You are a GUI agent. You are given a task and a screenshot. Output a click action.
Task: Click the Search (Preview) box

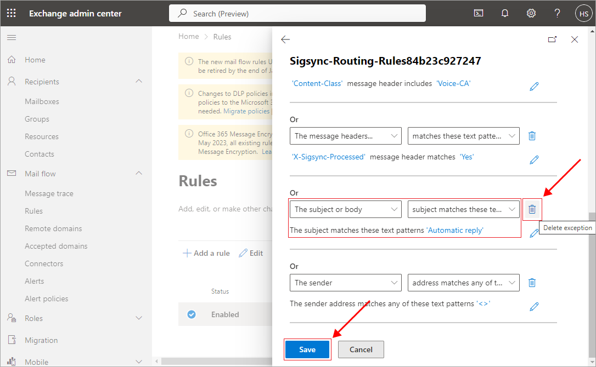[297, 13]
